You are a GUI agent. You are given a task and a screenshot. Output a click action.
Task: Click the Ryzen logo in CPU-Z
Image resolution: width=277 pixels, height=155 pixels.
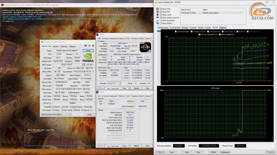point(145,47)
